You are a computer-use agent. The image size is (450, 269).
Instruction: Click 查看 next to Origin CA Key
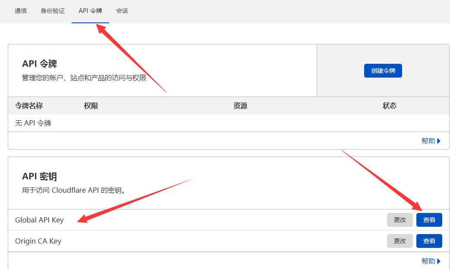pyautogui.click(x=429, y=241)
